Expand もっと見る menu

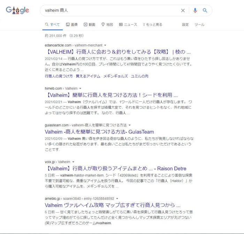click(x=153, y=24)
